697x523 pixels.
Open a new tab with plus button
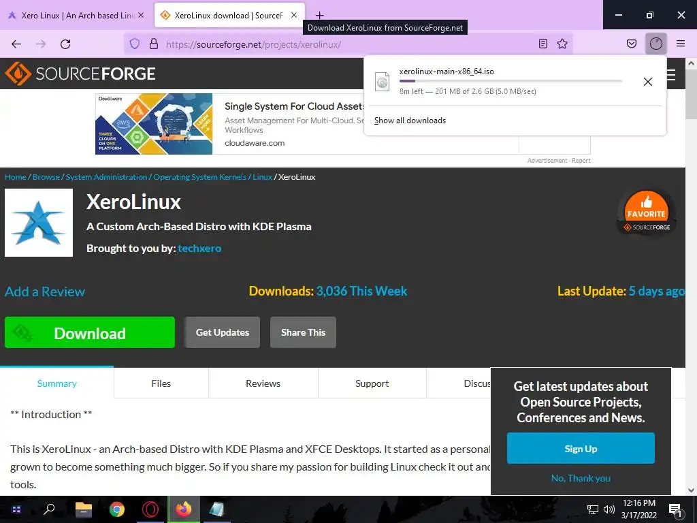pos(319,16)
